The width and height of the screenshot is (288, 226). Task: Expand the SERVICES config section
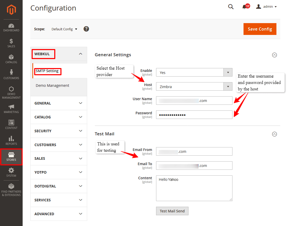point(59,200)
